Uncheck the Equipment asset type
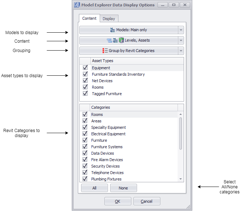The height and width of the screenshot is (211, 240). pos(85,68)
